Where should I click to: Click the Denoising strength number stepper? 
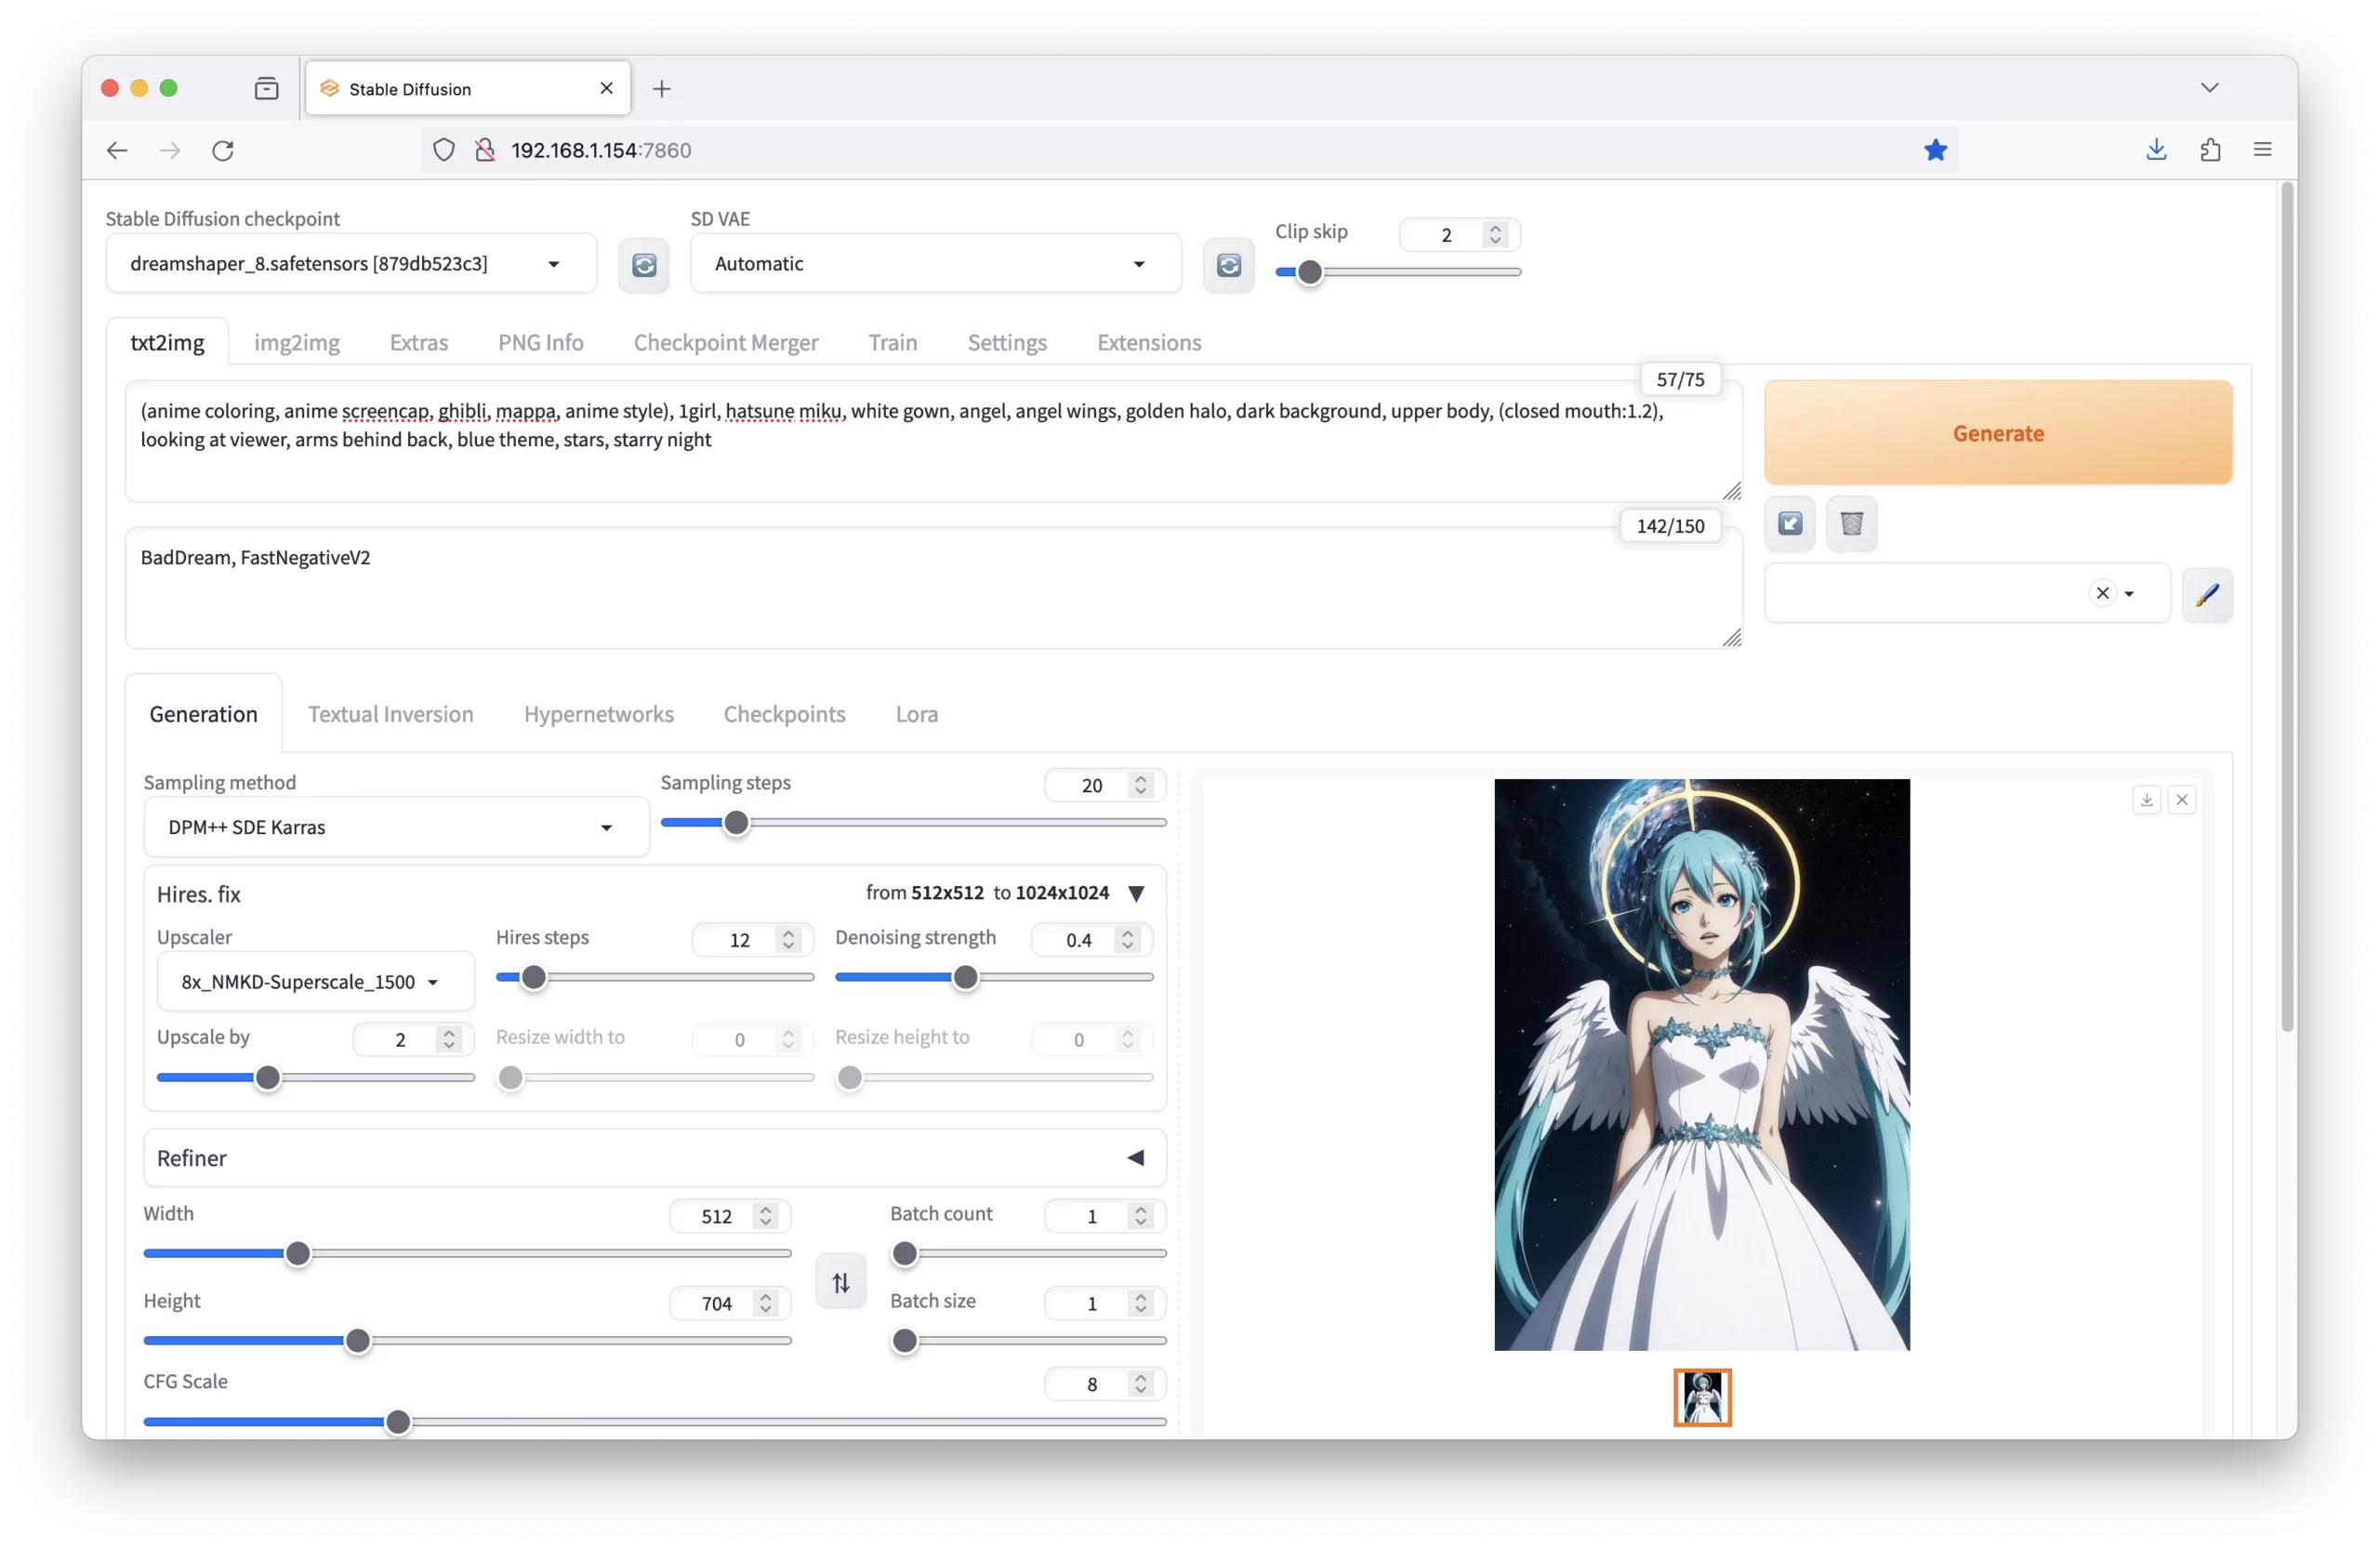pyautogui.click(x=1127, y=939)
